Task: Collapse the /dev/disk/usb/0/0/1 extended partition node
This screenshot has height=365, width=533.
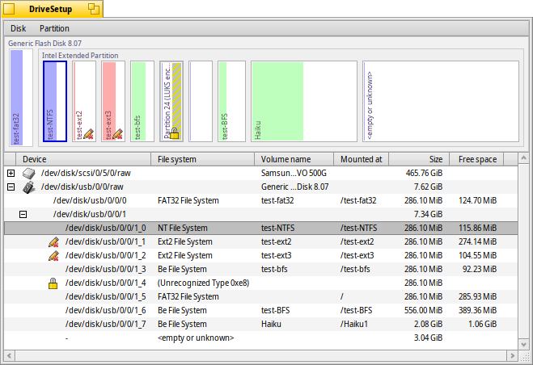Action: pos(23,214)
